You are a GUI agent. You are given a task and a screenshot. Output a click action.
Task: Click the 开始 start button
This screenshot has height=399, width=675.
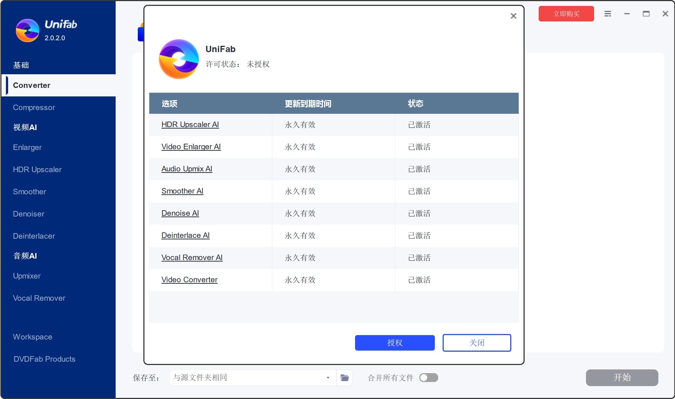(622, 378)
